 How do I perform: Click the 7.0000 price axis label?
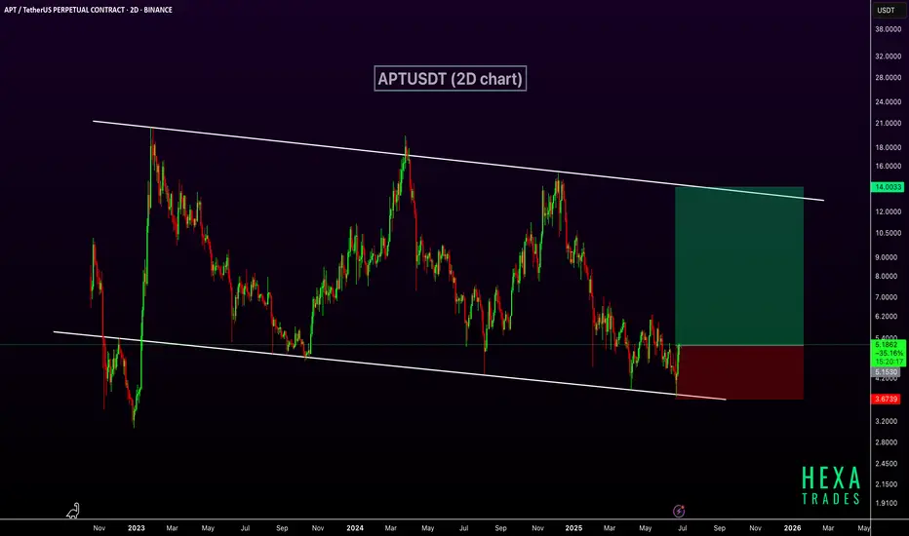pos(889,298)
